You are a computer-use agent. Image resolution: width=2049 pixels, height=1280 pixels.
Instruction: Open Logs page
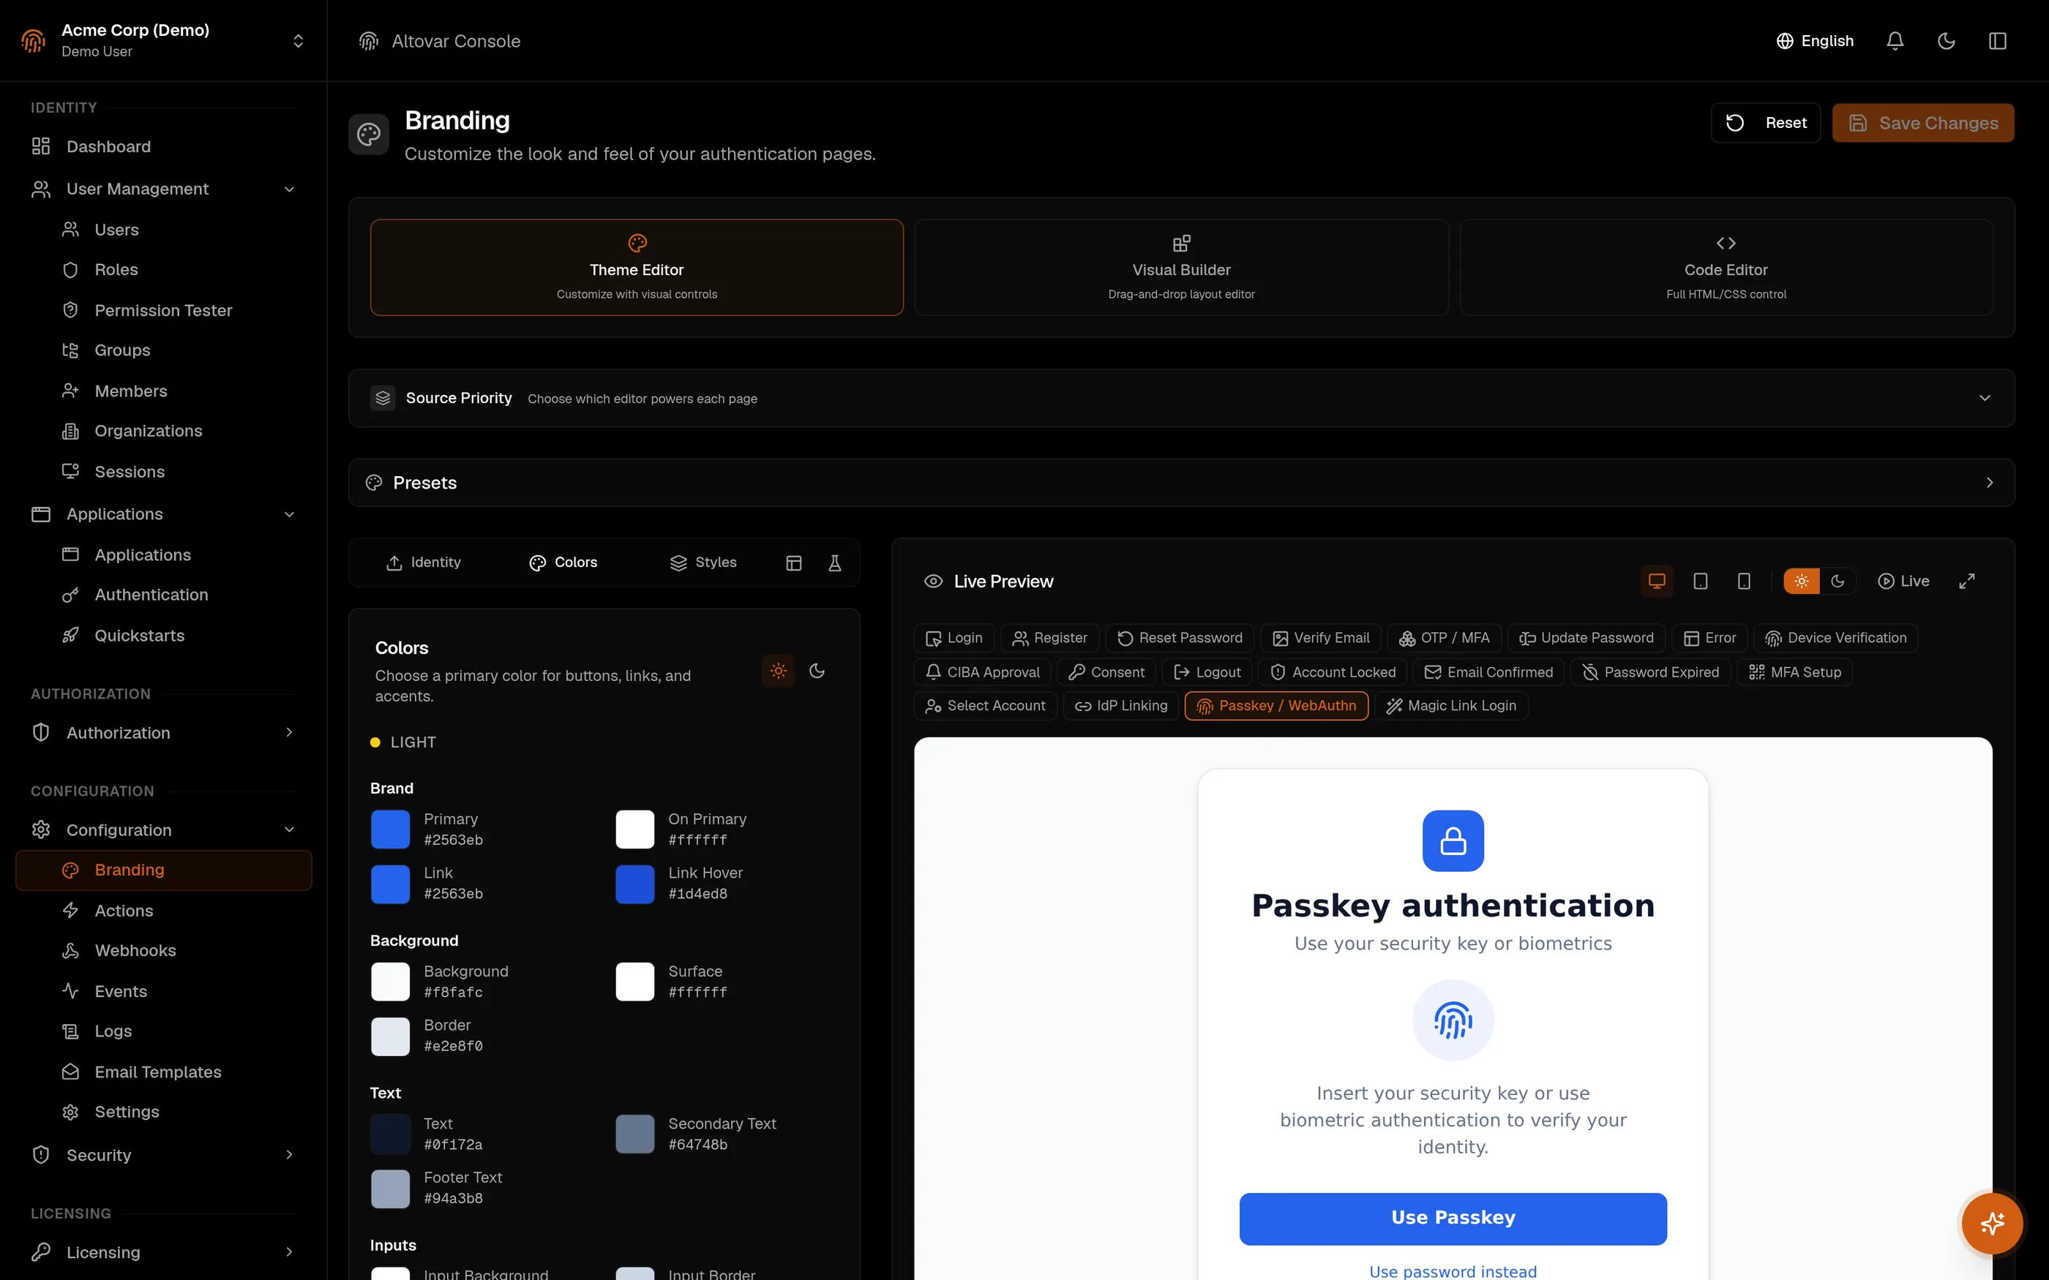(x=163, y=1031)
